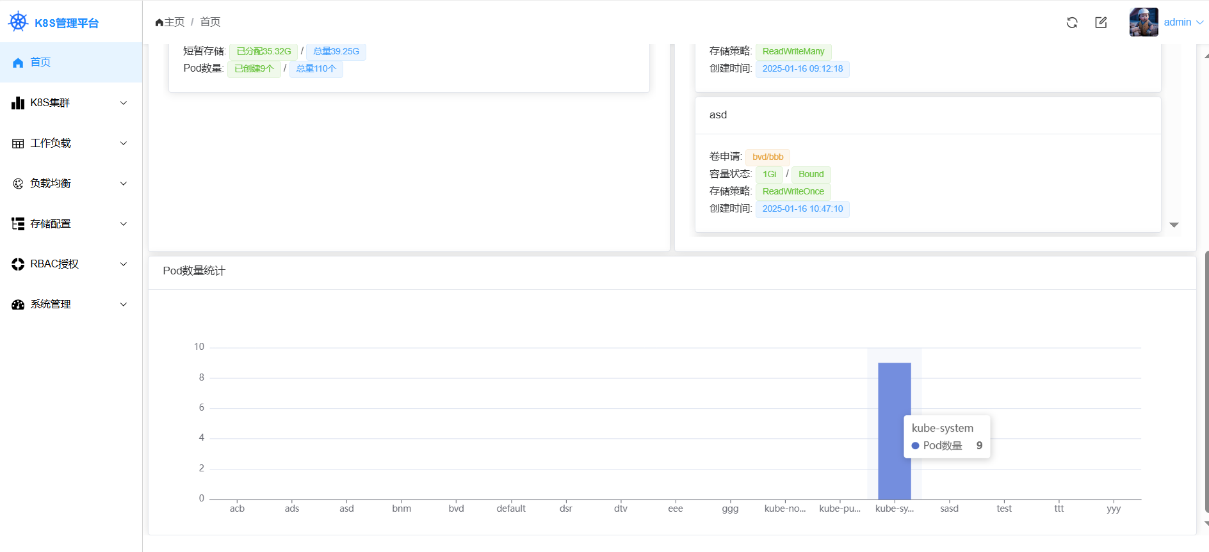Click the table icon beside 工作负载
This screenshot has width=1209, height=552.
click(18, 143)
